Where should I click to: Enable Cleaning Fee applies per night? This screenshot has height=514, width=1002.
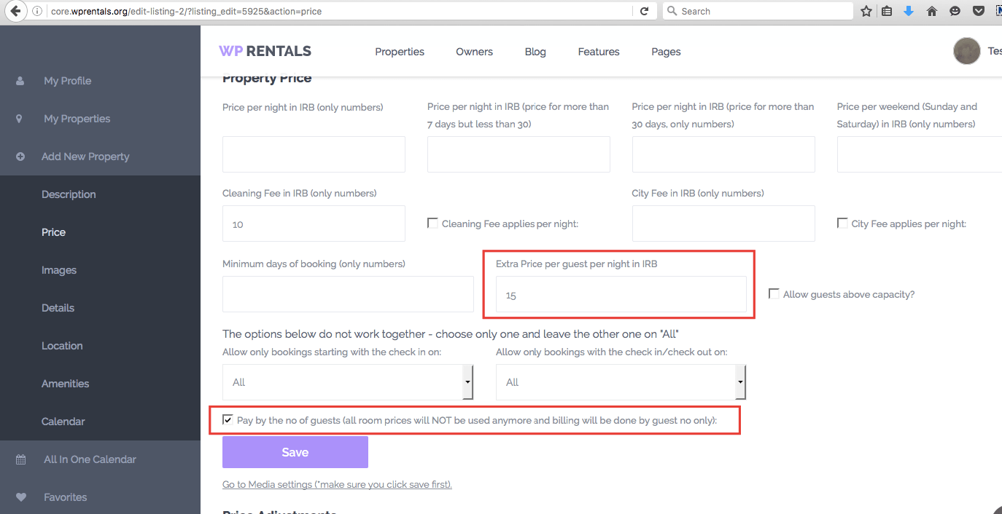click(x=432, y=223)
